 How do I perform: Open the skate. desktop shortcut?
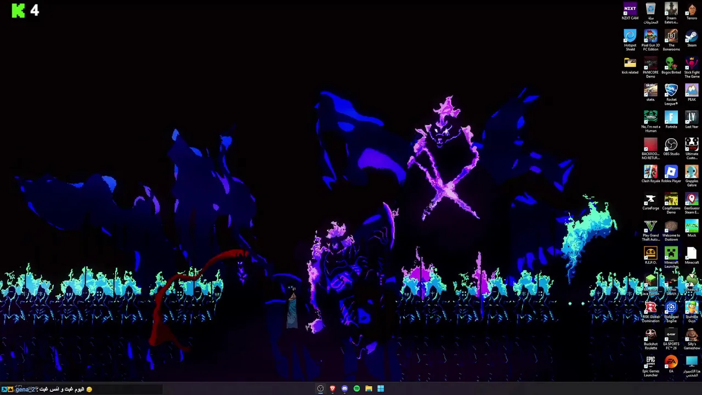(x=650, y=93)
